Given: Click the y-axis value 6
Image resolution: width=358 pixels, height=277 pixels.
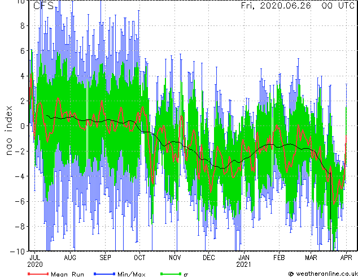Looking at the screenshot, I should [x=23, y=51].
